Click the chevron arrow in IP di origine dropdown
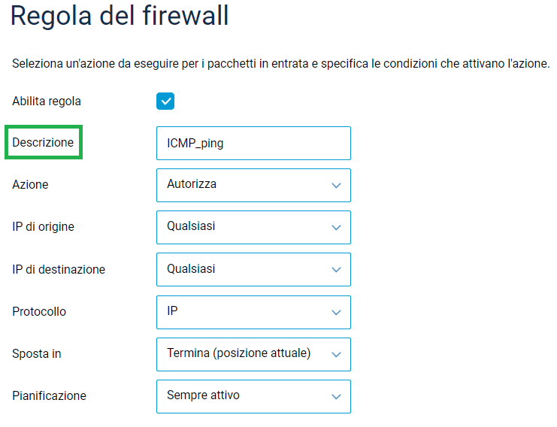 pyautogui.click(x=336, y=227)
